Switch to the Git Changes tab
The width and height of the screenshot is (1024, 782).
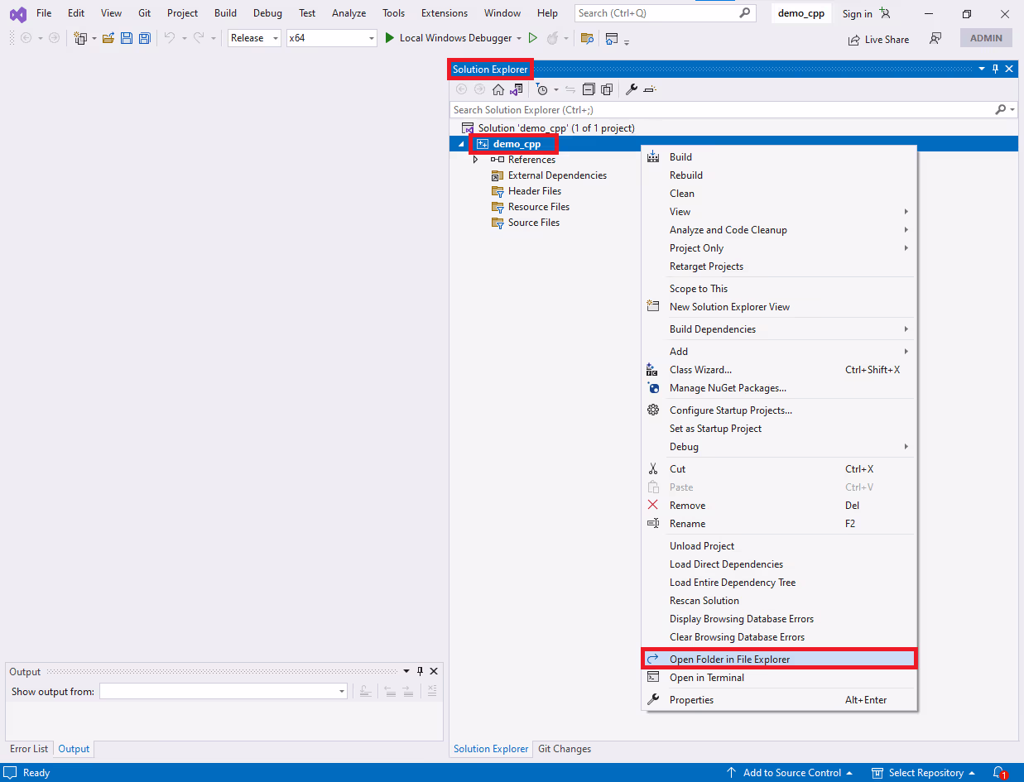tap(565, 749)
